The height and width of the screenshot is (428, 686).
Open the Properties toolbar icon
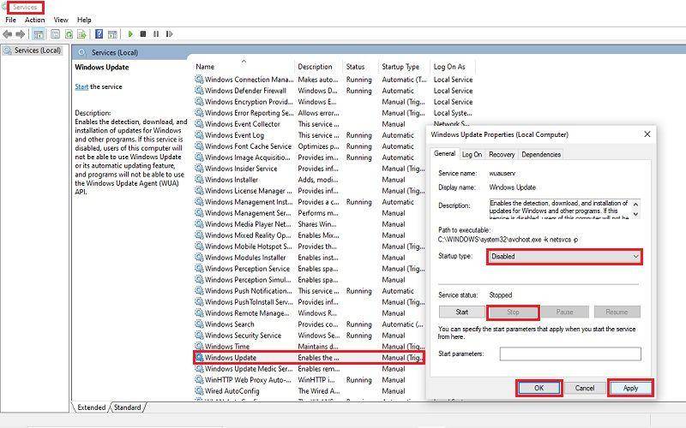[55, 33]
